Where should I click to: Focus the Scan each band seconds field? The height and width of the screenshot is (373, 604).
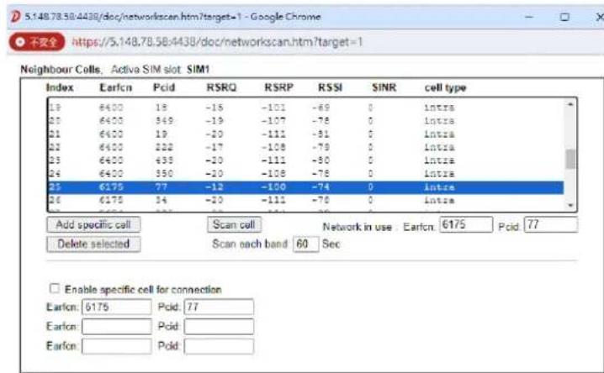[306, 244]
